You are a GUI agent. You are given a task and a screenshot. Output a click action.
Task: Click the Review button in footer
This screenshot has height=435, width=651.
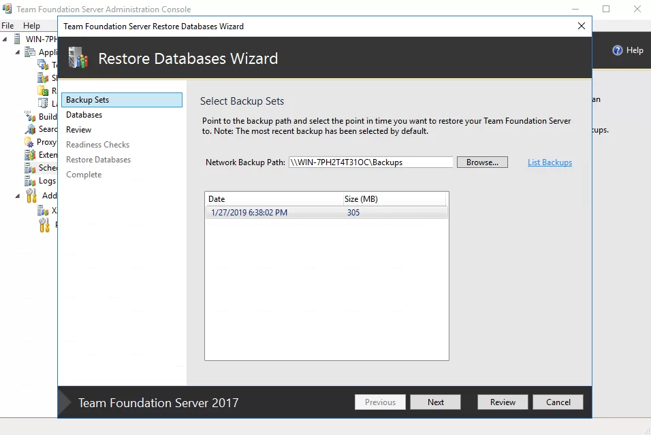503,402
